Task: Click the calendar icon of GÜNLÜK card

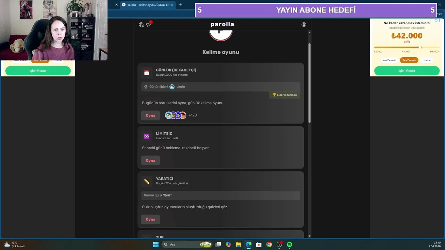Action: 147,73
